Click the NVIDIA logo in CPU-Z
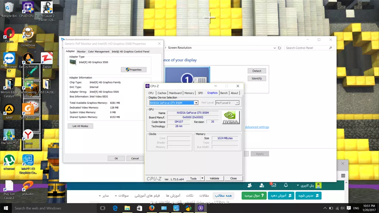 click(x=231, y=117)
